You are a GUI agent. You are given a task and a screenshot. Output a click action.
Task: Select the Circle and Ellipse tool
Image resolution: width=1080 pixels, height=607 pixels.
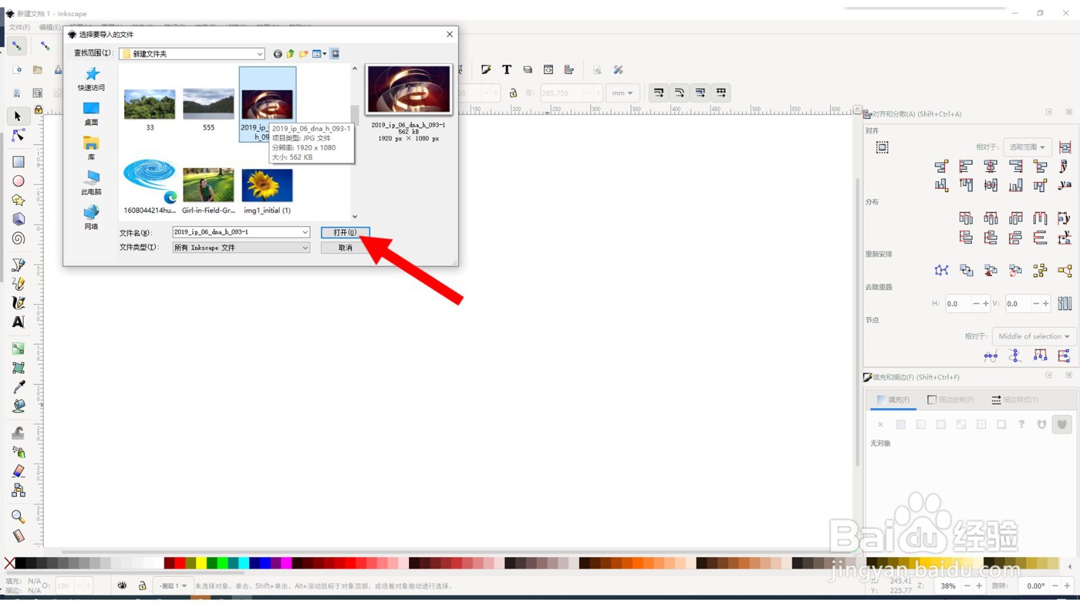pos(18,181)
